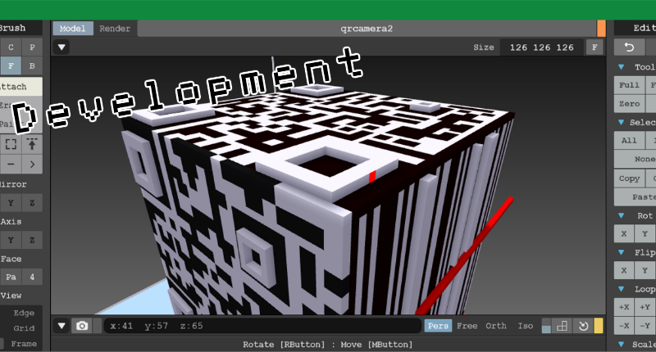Toggle the Free camera mode
The width and height of the screenshot is (656, 352).
pos(467,326)
